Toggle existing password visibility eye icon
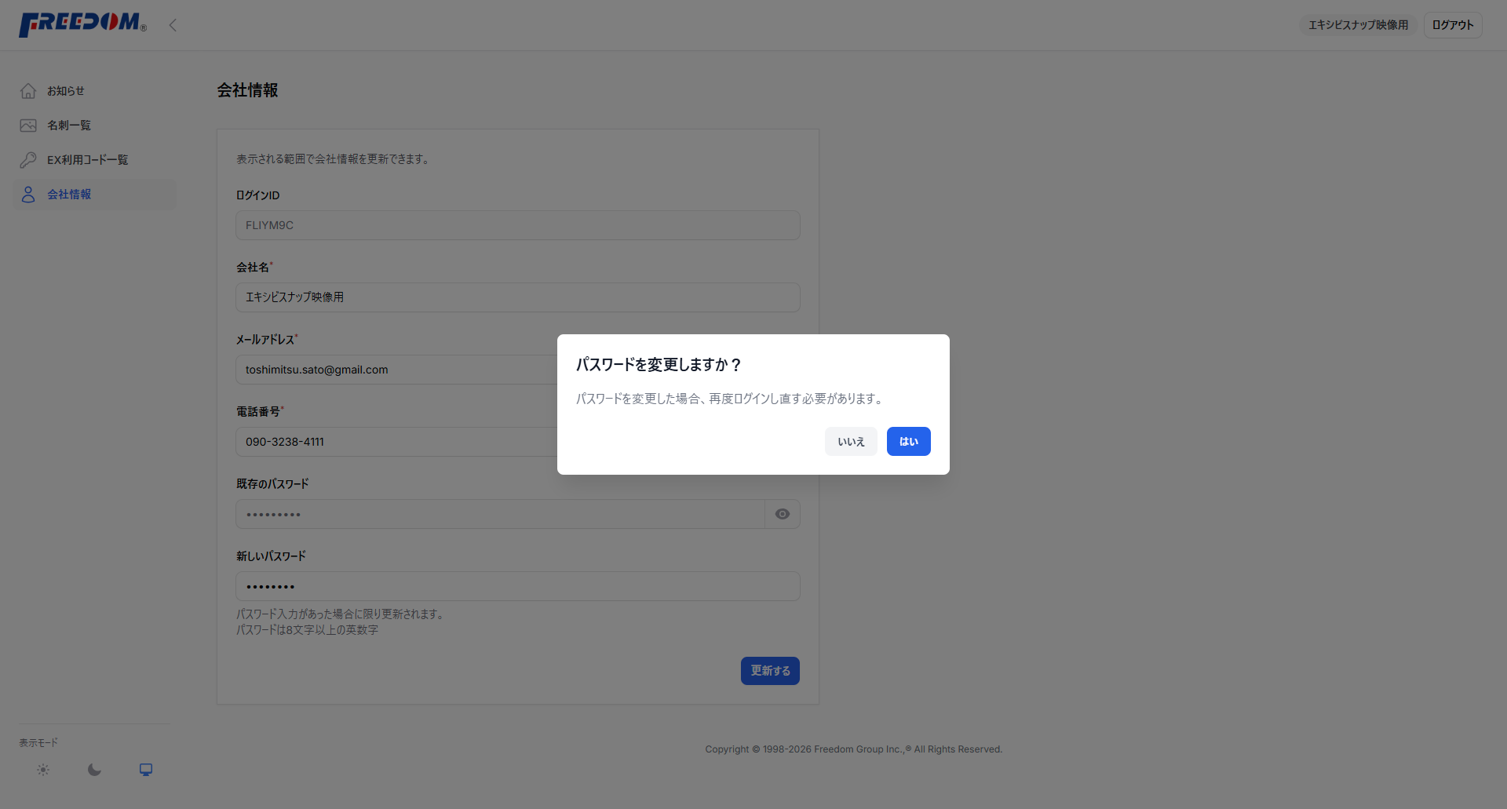 [x=783, y=514]
